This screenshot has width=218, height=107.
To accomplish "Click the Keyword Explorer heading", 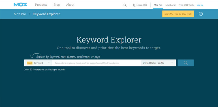I will click(109, 40).
